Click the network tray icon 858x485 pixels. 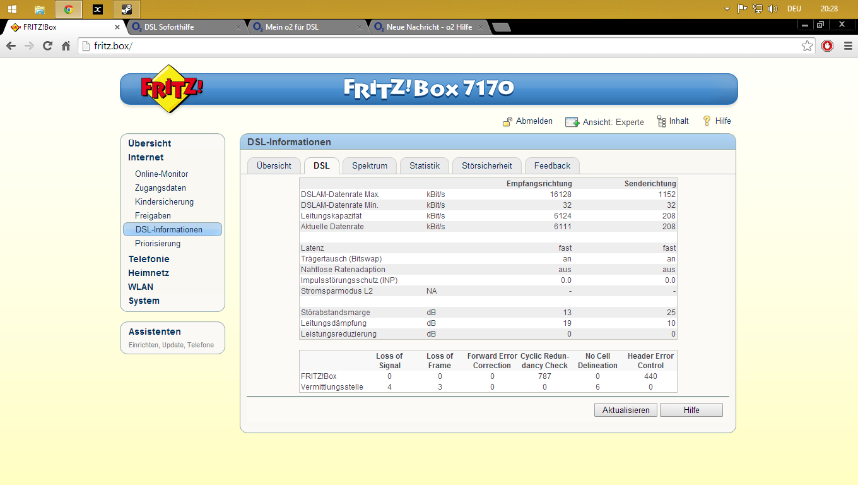point(758,9)
